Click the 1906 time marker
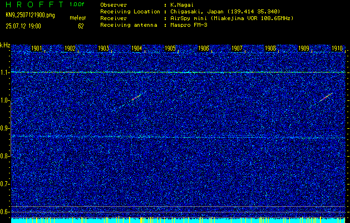 click(x=204, y=49)
